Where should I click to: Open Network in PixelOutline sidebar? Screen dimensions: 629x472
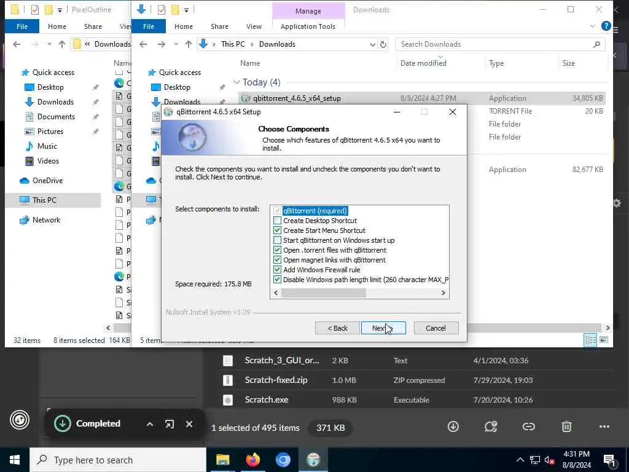click(46, 220)
